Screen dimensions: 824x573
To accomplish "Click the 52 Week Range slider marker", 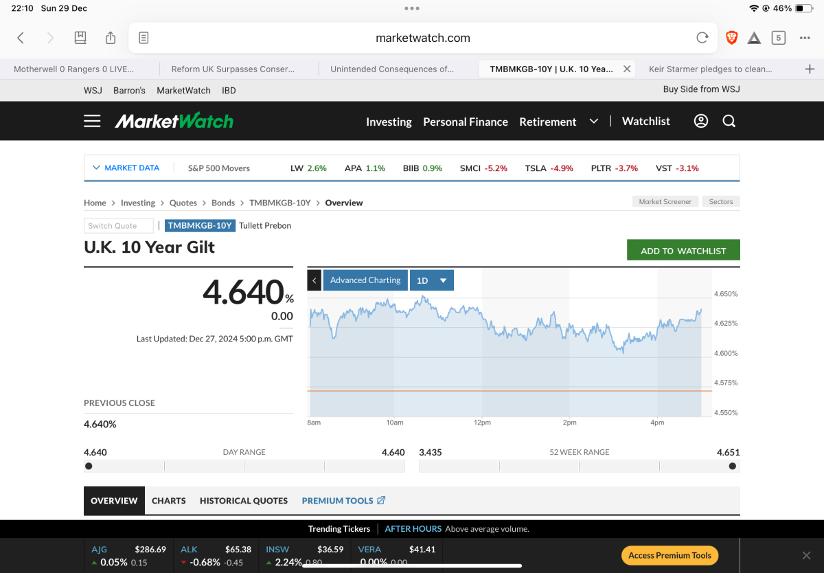I will [x=733, y=466].
